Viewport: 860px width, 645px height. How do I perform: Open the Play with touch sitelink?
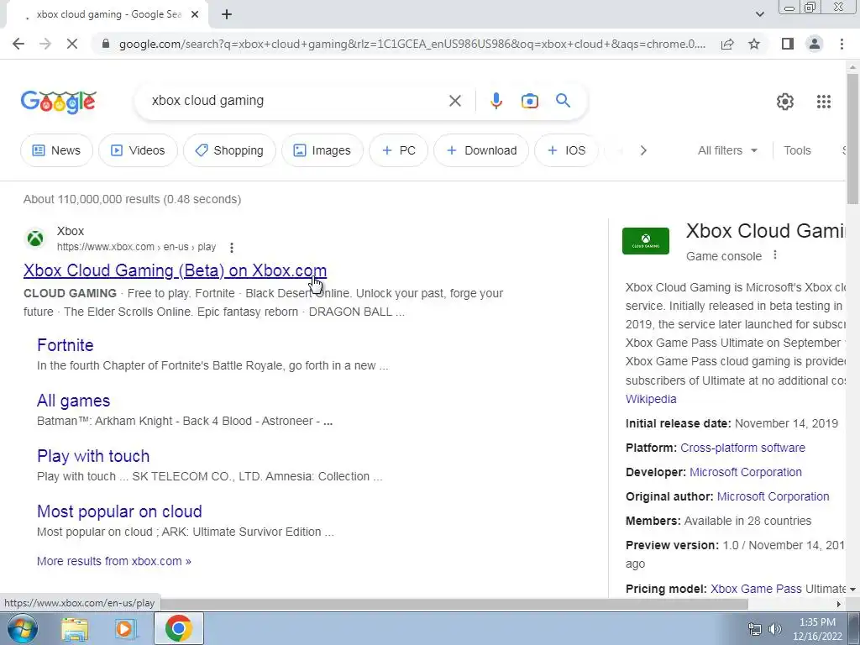point(93,456)
